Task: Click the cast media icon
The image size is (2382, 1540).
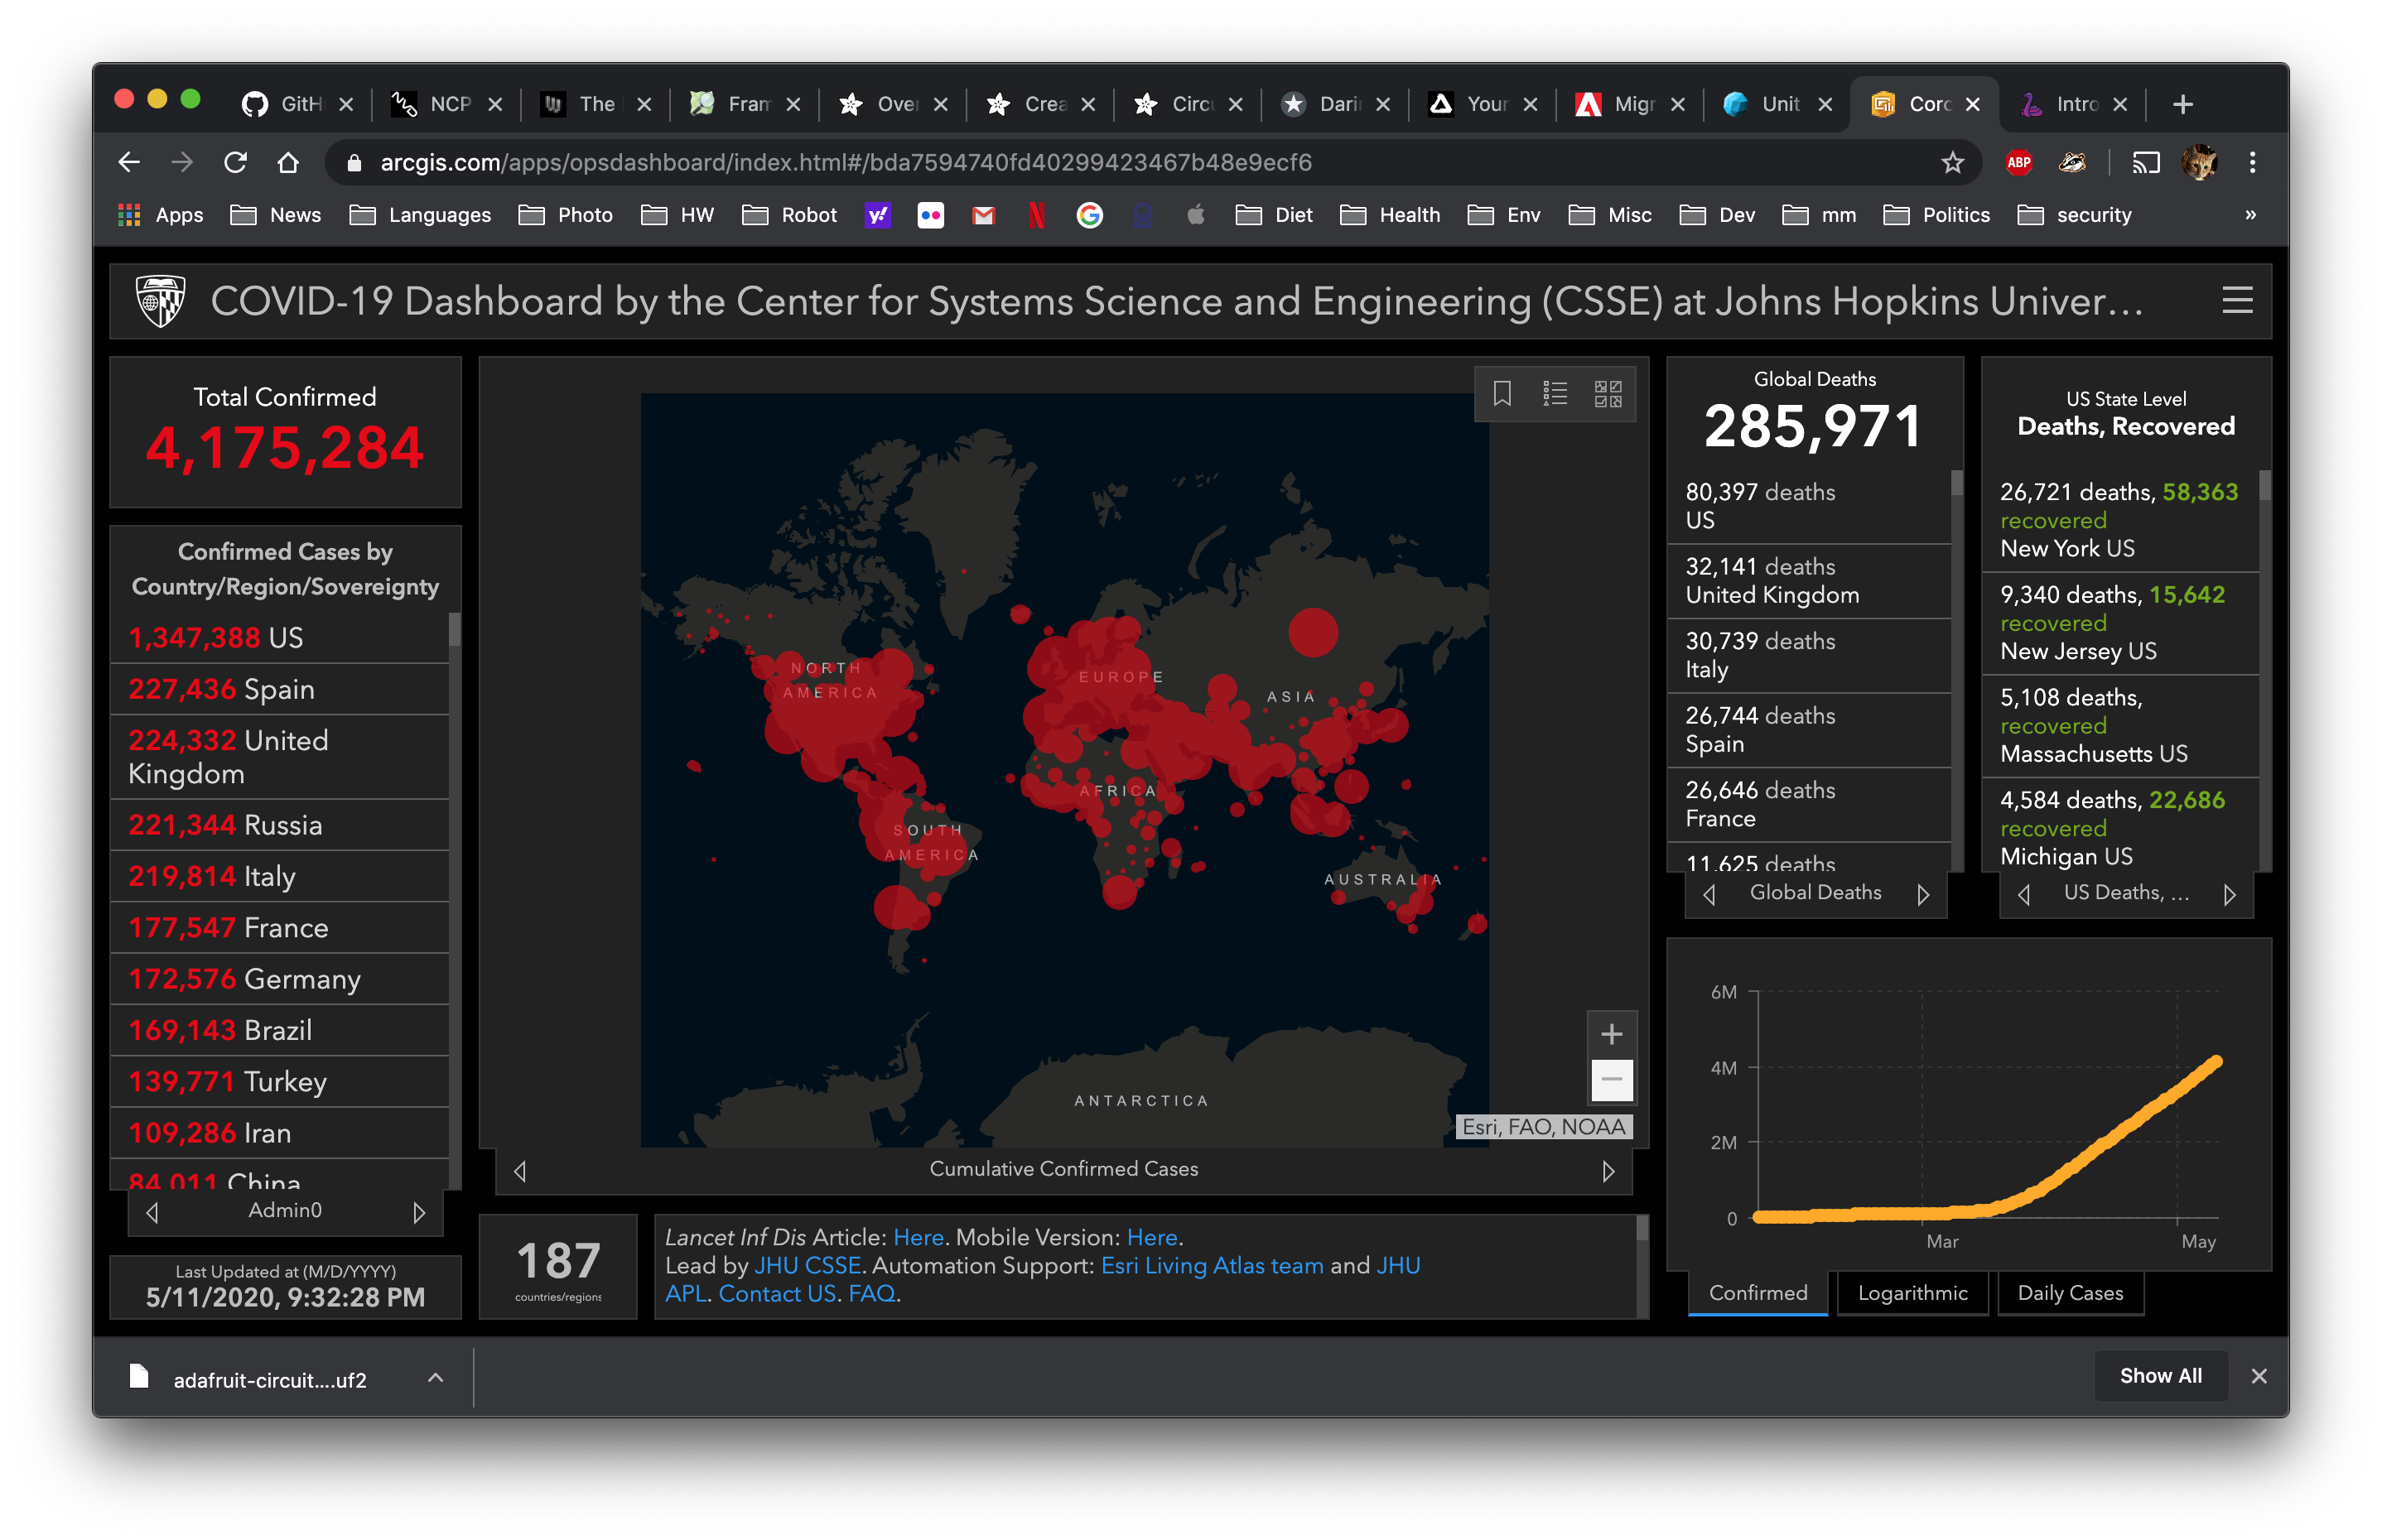Action: (2144, 162)
